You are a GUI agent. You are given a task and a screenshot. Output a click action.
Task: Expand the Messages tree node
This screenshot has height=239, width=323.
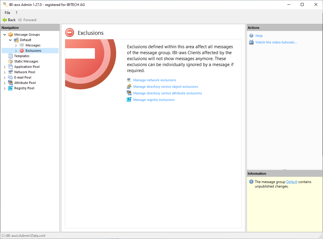[16, 45]
